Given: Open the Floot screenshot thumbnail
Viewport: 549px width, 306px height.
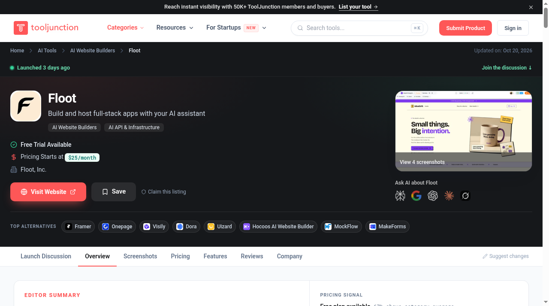Looking at the screenshot, I should [463, 131].
